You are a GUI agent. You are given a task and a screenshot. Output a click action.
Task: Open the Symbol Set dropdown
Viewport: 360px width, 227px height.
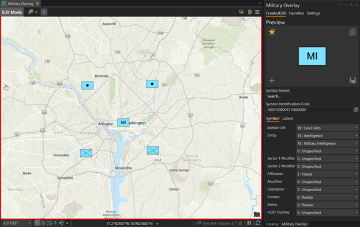(328, 128)
